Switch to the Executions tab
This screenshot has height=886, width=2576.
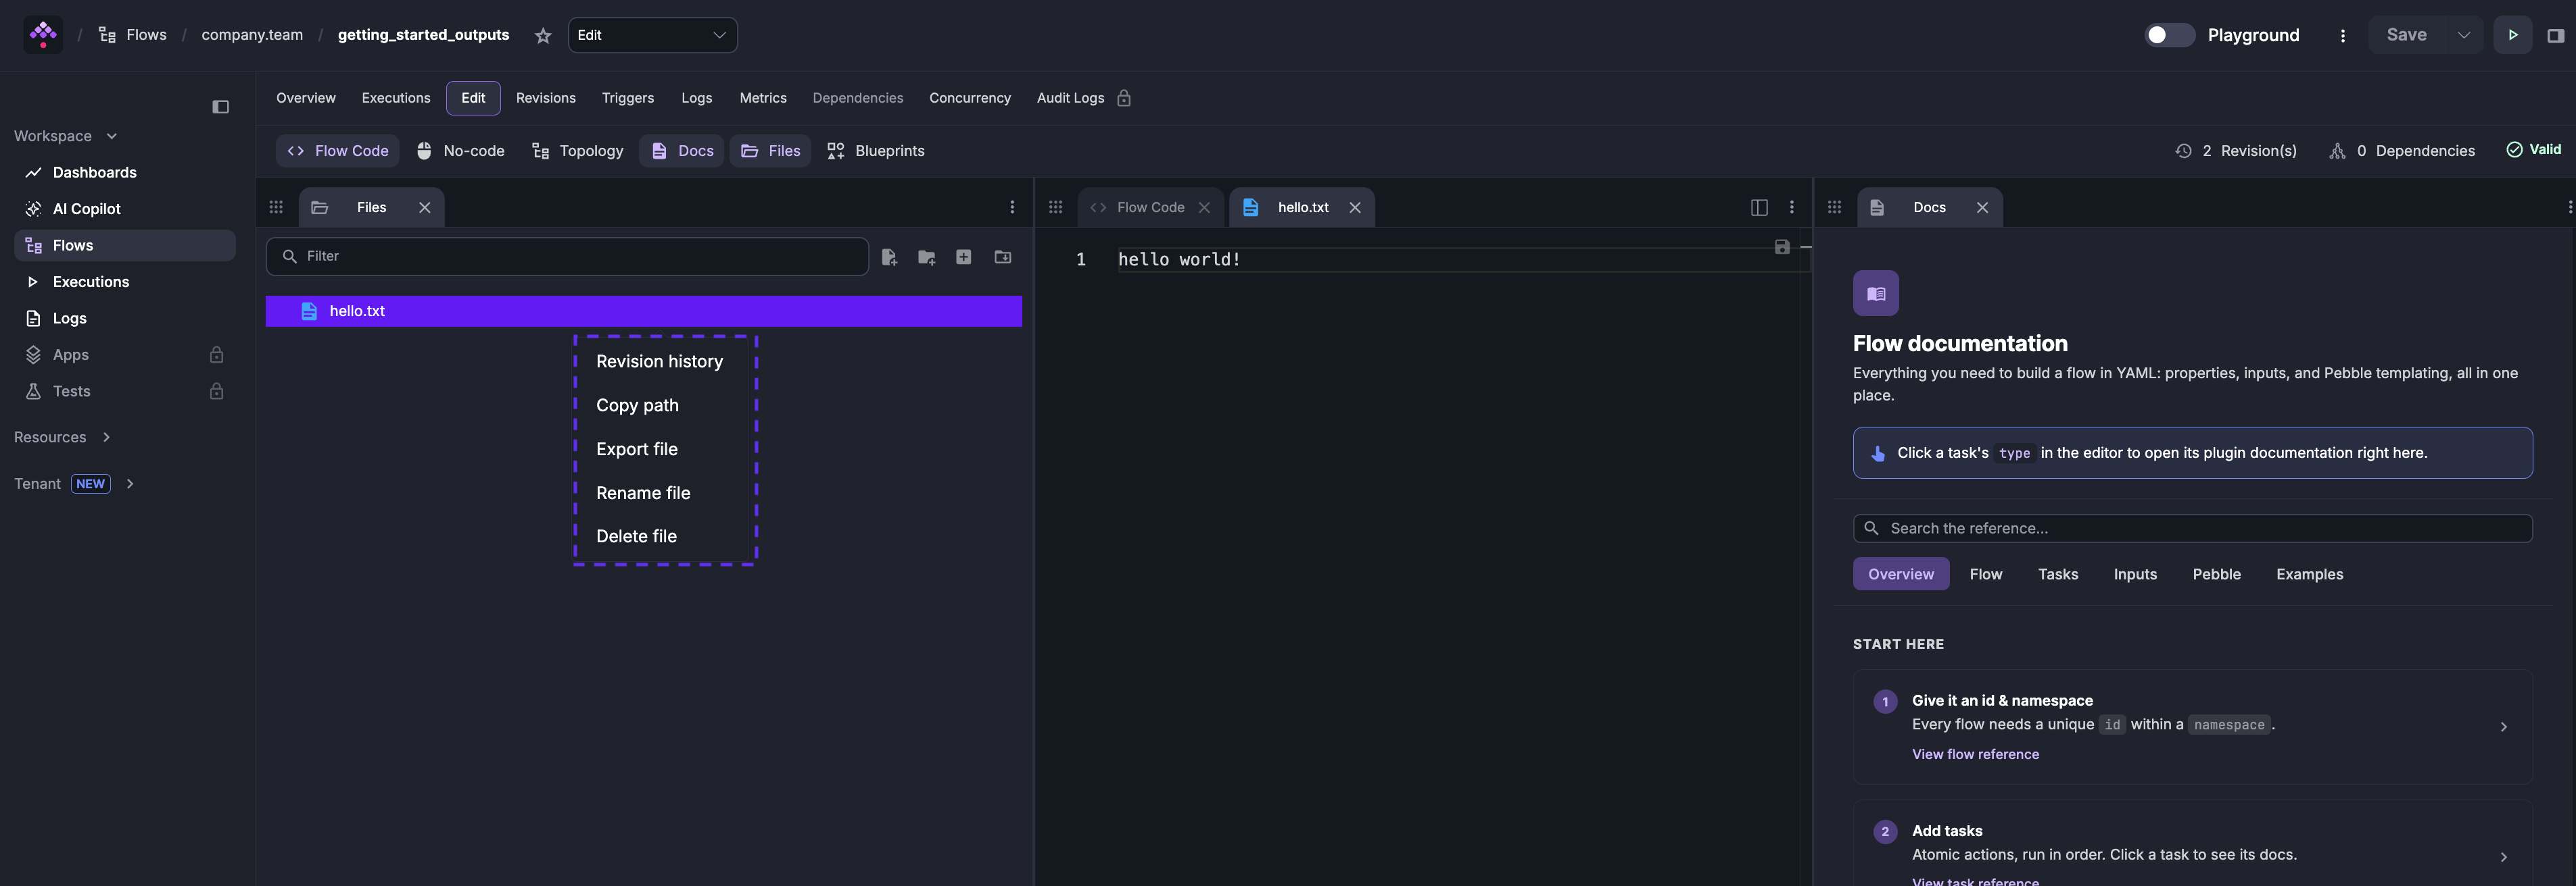tap(395, 98)
